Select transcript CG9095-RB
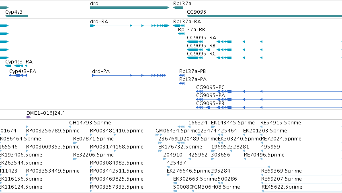 point(264,50)
